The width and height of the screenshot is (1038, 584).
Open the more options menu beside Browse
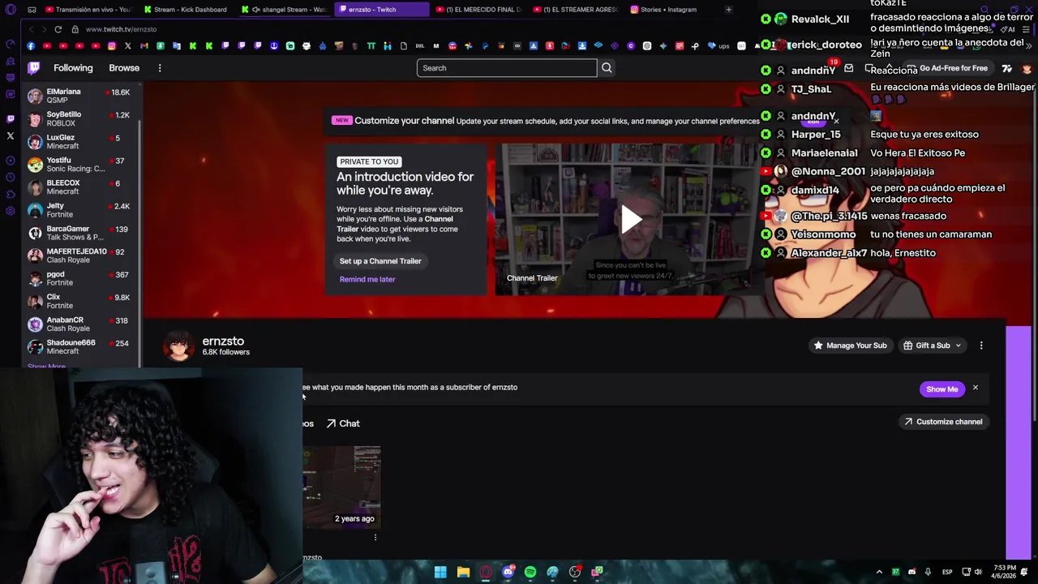click(x=160, y=68)
